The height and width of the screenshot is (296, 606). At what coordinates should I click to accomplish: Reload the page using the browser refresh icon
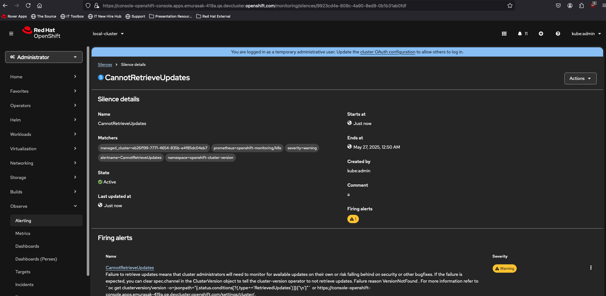click(28, 5)
